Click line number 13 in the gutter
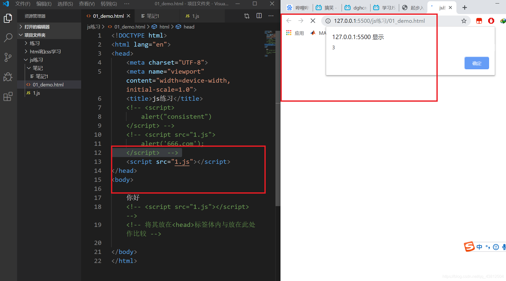 point(98,162)
